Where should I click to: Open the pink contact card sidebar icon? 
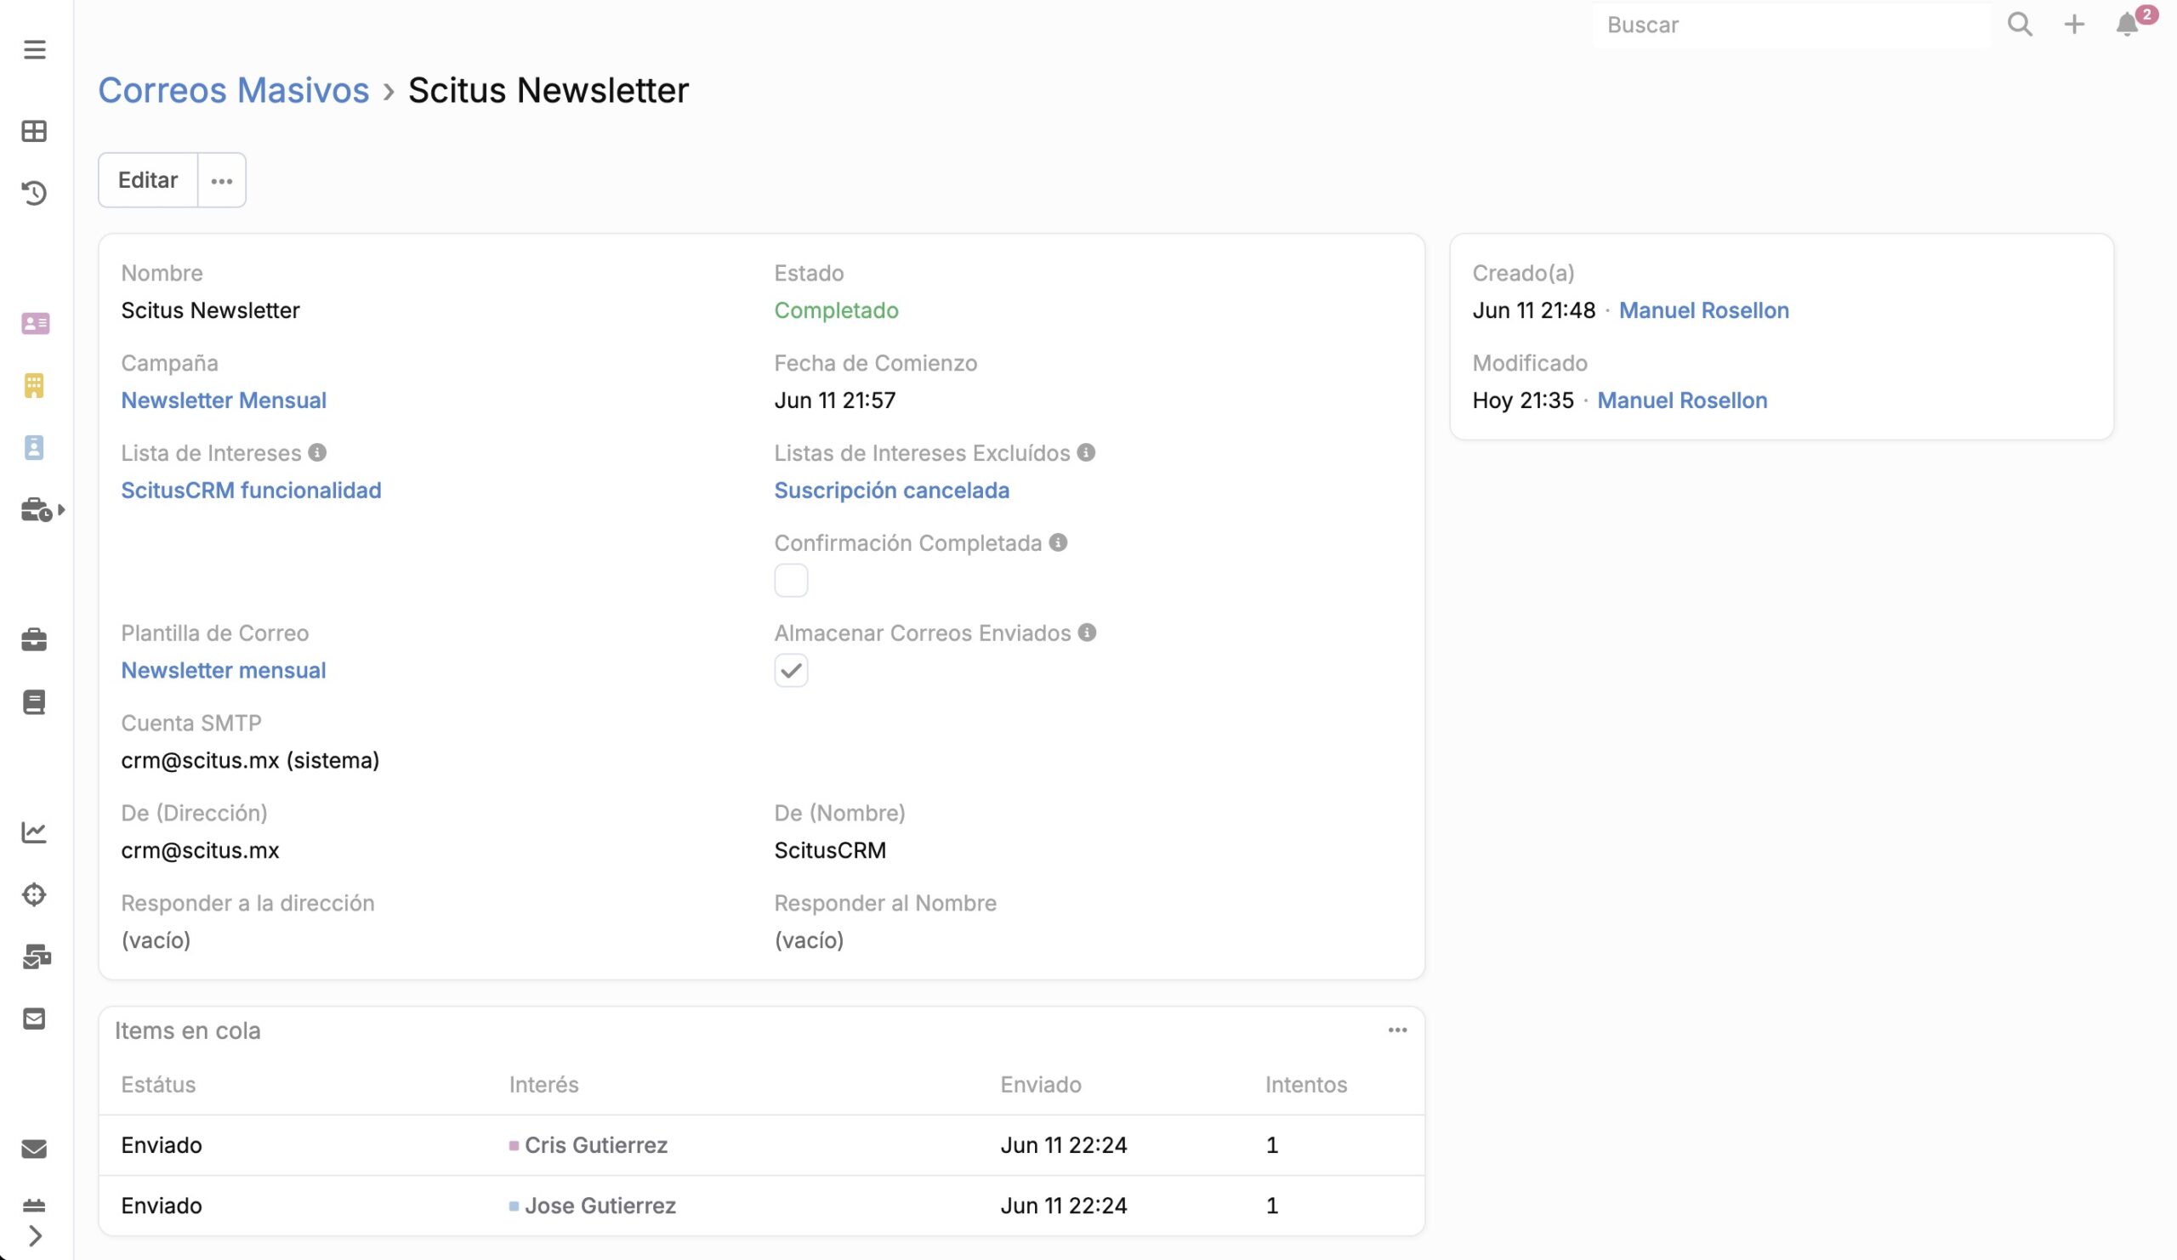tap(36, 324)
